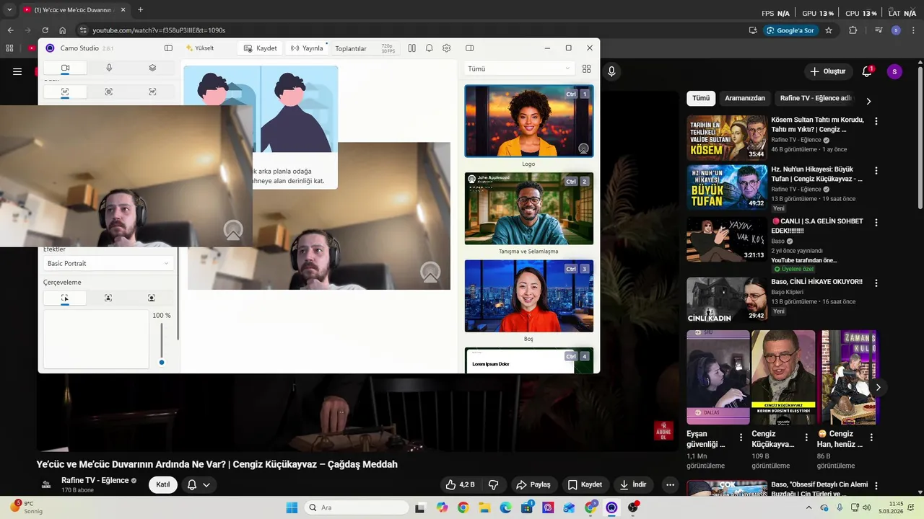Save the video with YouTube Kaydet
This screenshot has width=924, height=519.
(x=585, y=484)
